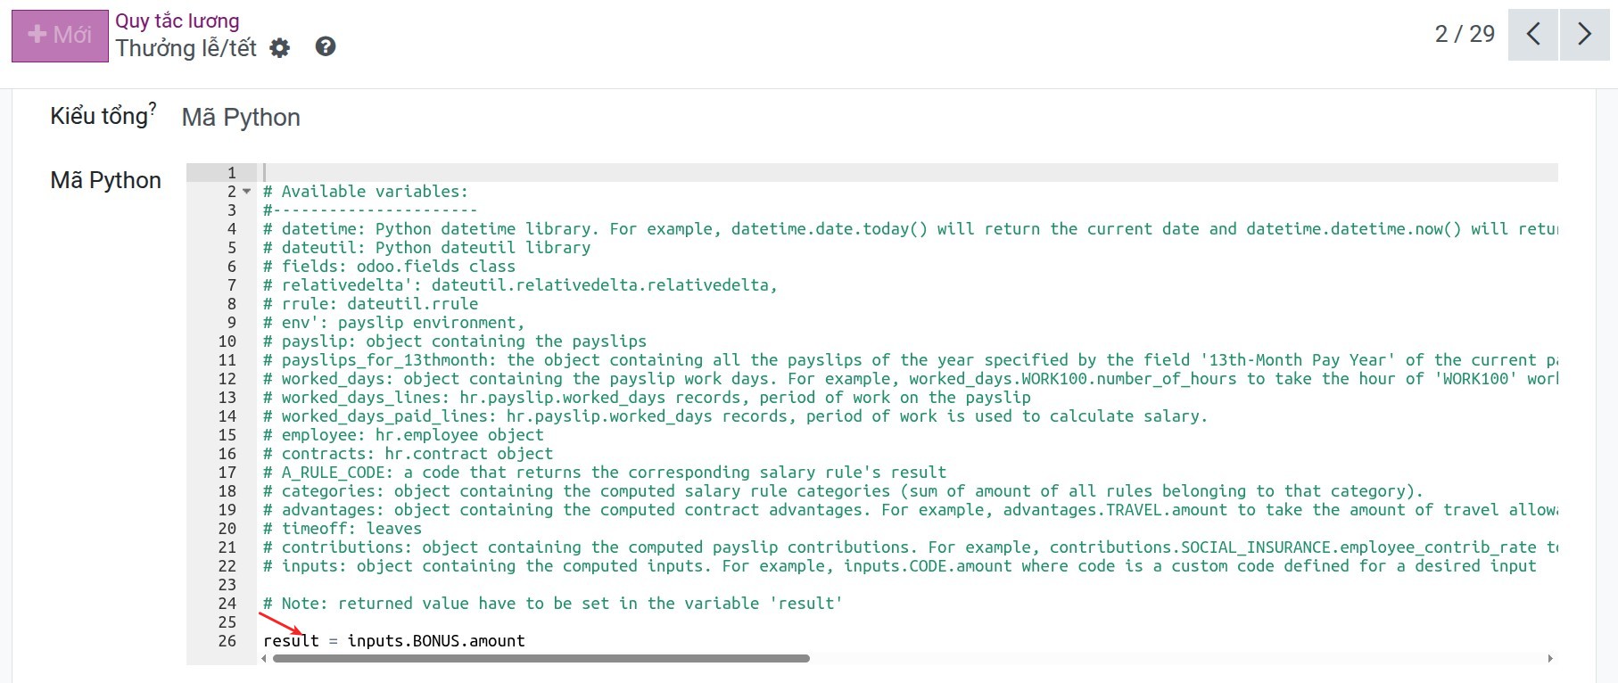
Task: Click the "Mã Python" code field label
Action: [x=105, y=181]
